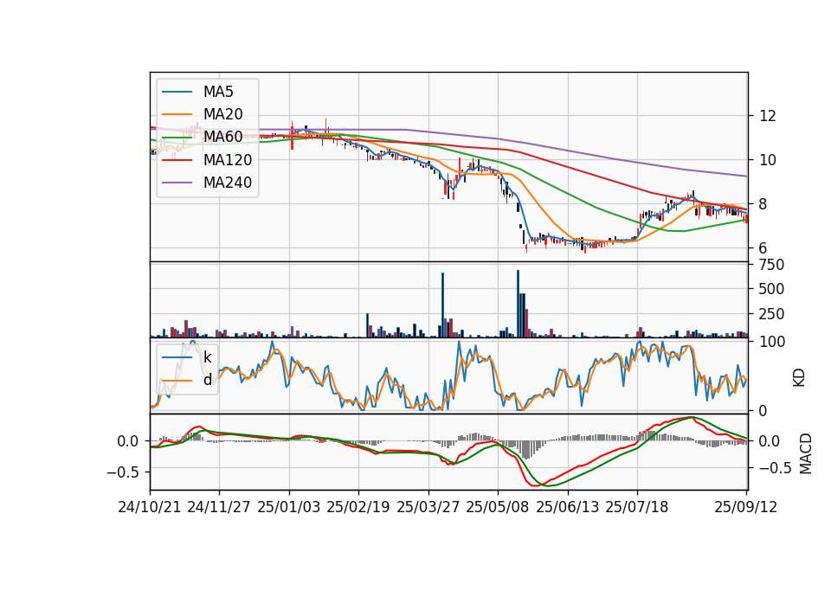This screenshot has height=597, width=831.
Task: Click the MA20 legend label
Action: point(222,114)
